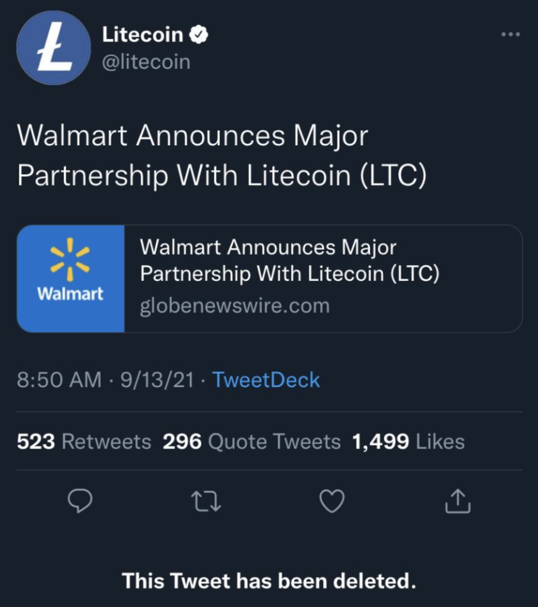Click the 9/13/21 date
This screenshot has height=607, width=538.
coord(157,380)
